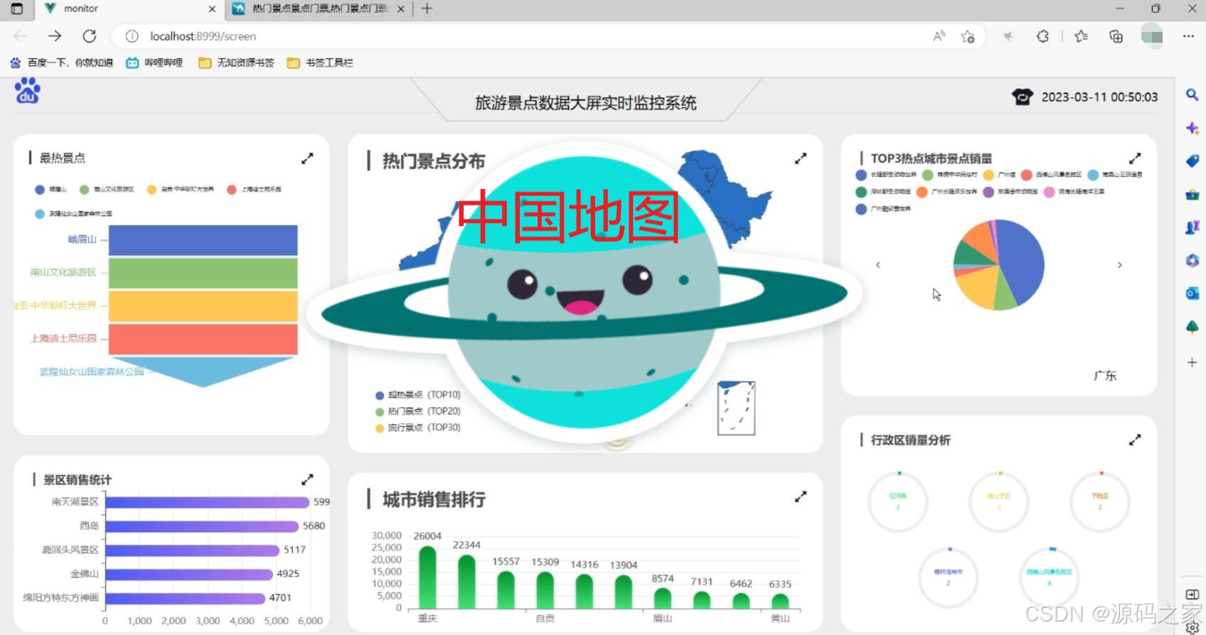Click the telephone icon beside the timestamp
Screen dimensions: 1206x635
1023,97
